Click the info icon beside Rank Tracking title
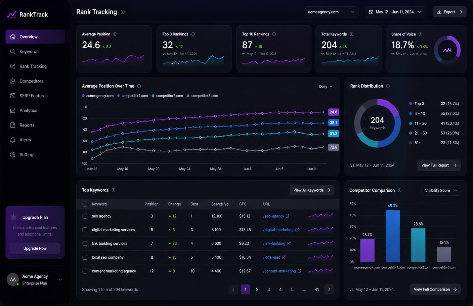 tap(123, 12)
